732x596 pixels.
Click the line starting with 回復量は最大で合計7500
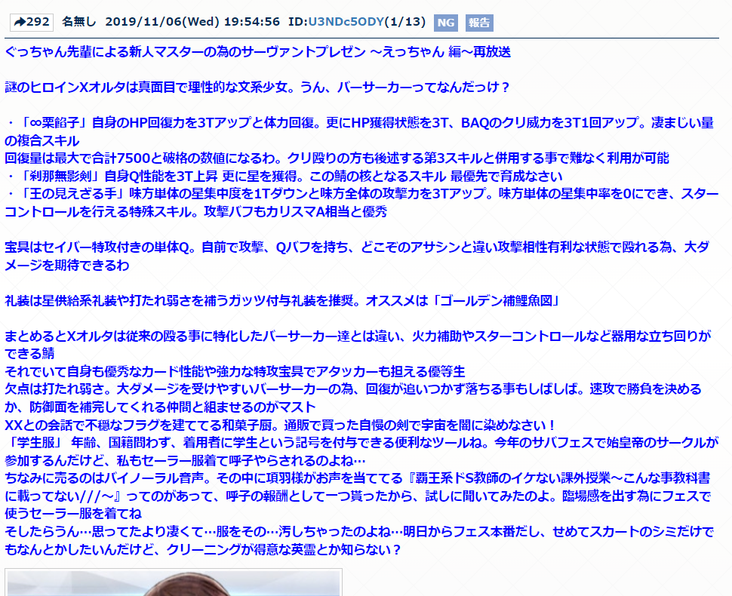(x=337, y=158)
